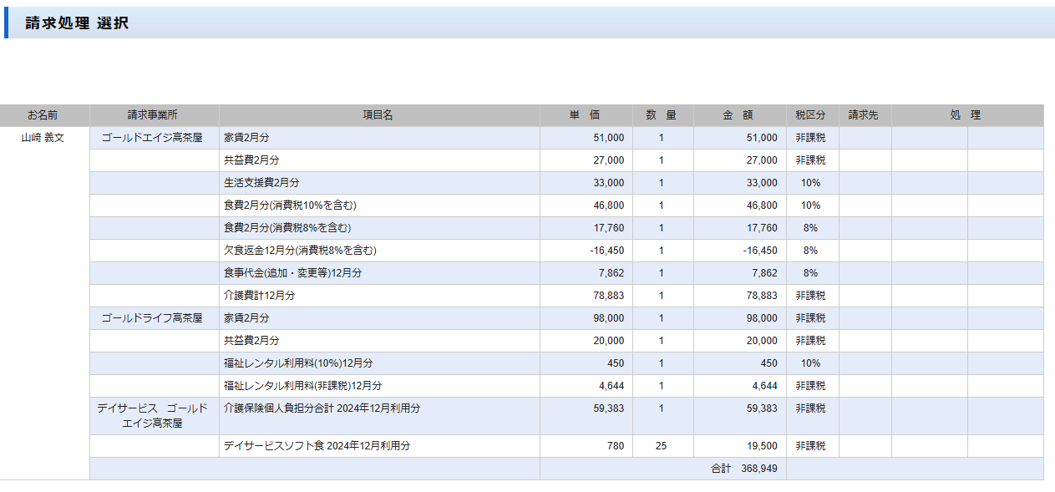Select the name 山﨑 義文
The height and width of the screenshot is (492, 1055).
coord(43,138)
